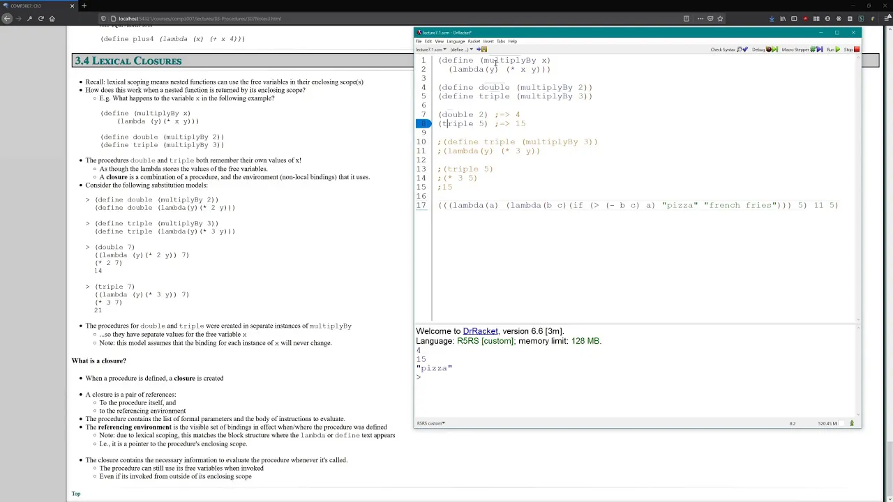Open the R5RS custom language selector in the status bar
This screenshot has width=893, height=502.
[x=431, y=423]
